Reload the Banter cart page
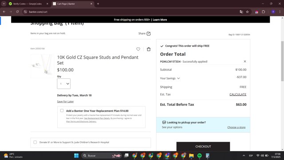This screenshot has height=160, width=284. point(17,12)
